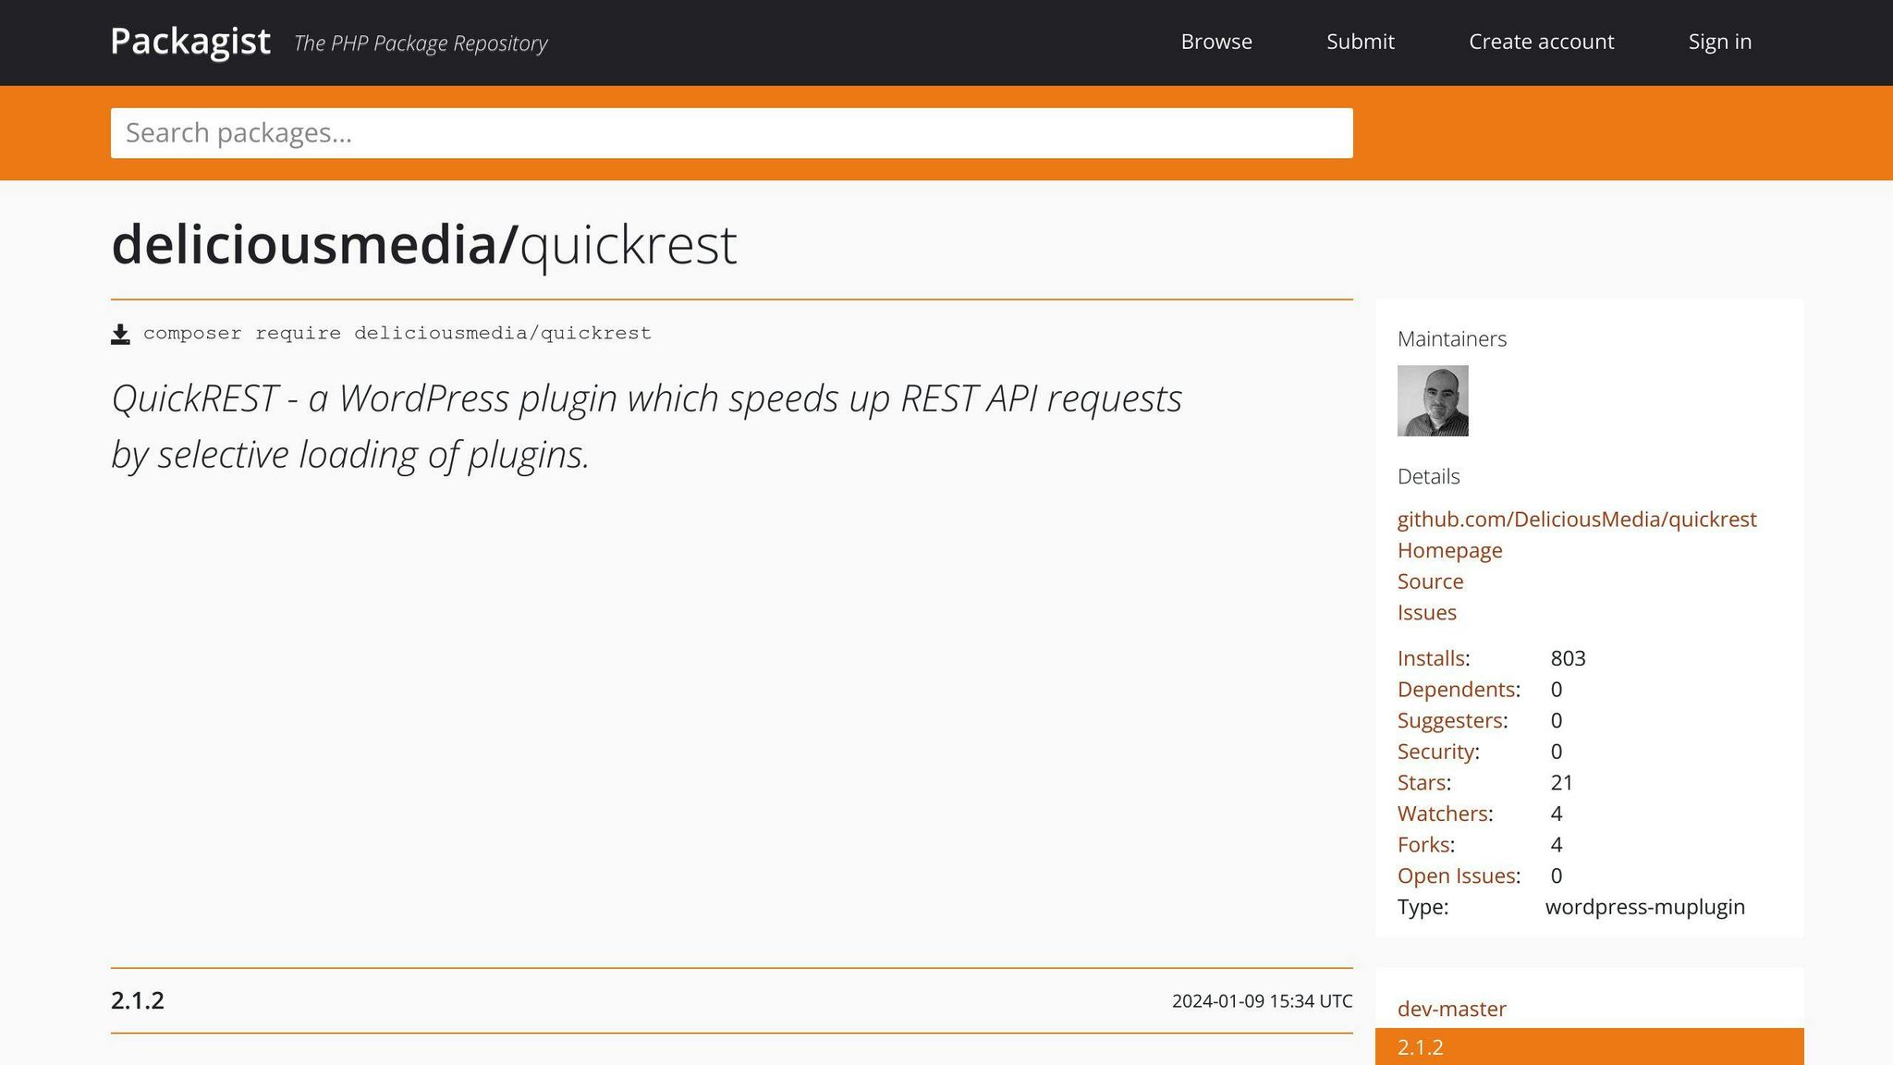Image resolution: width=1893 pixels, height=1065 pixels.
Task: Focus the Search packages field
Action: [x=732, y=133]
